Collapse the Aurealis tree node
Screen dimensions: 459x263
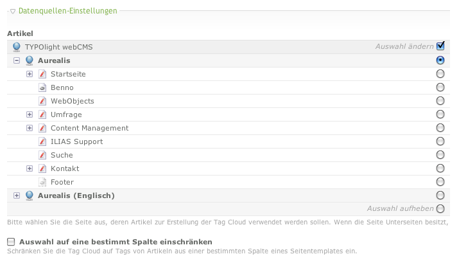pos(17,60)
